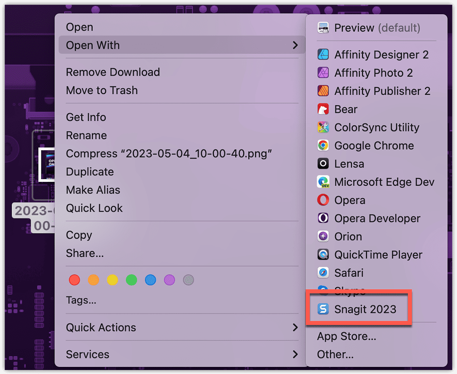The image size is (457, 374).
Task: Click the Orion browser icon
Action: click(x=323, y=236)
